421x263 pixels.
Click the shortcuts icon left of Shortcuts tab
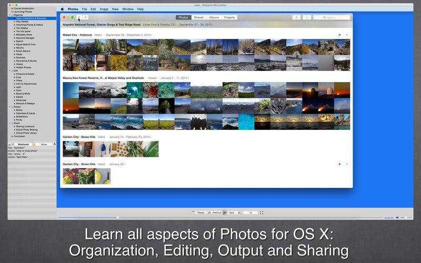point(13,144)
